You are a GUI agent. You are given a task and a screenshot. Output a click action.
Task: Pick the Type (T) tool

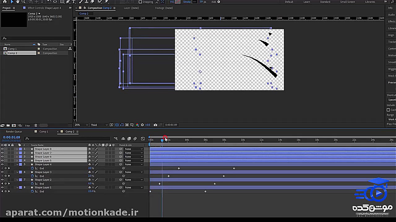click(74, 2)
